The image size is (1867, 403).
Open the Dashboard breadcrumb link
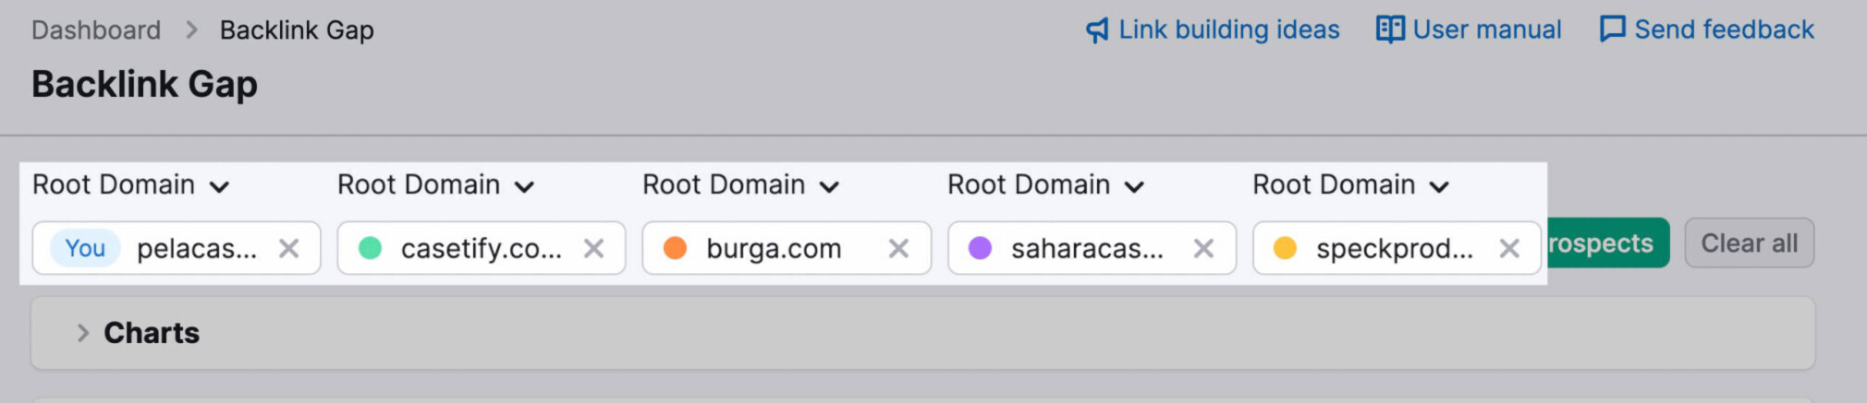click(x=96, y=30)
